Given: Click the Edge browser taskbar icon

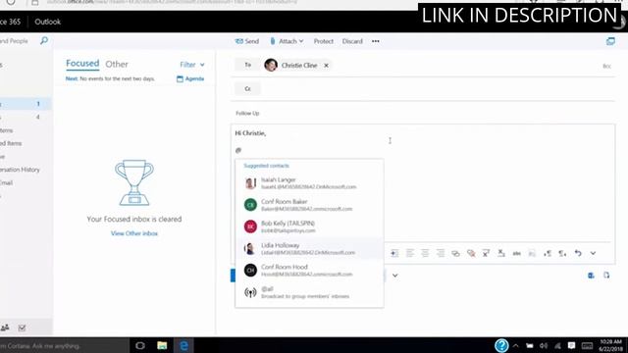Looking at the screenshot, I should pyautogui.click(x=183, y=345).
